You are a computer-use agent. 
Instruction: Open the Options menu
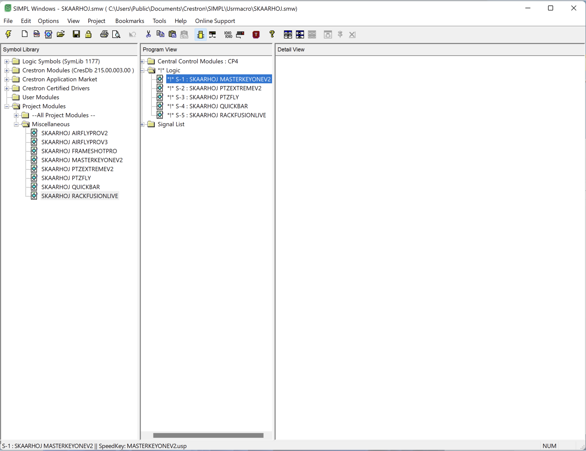pyautogui.click(x=48, y=21)
